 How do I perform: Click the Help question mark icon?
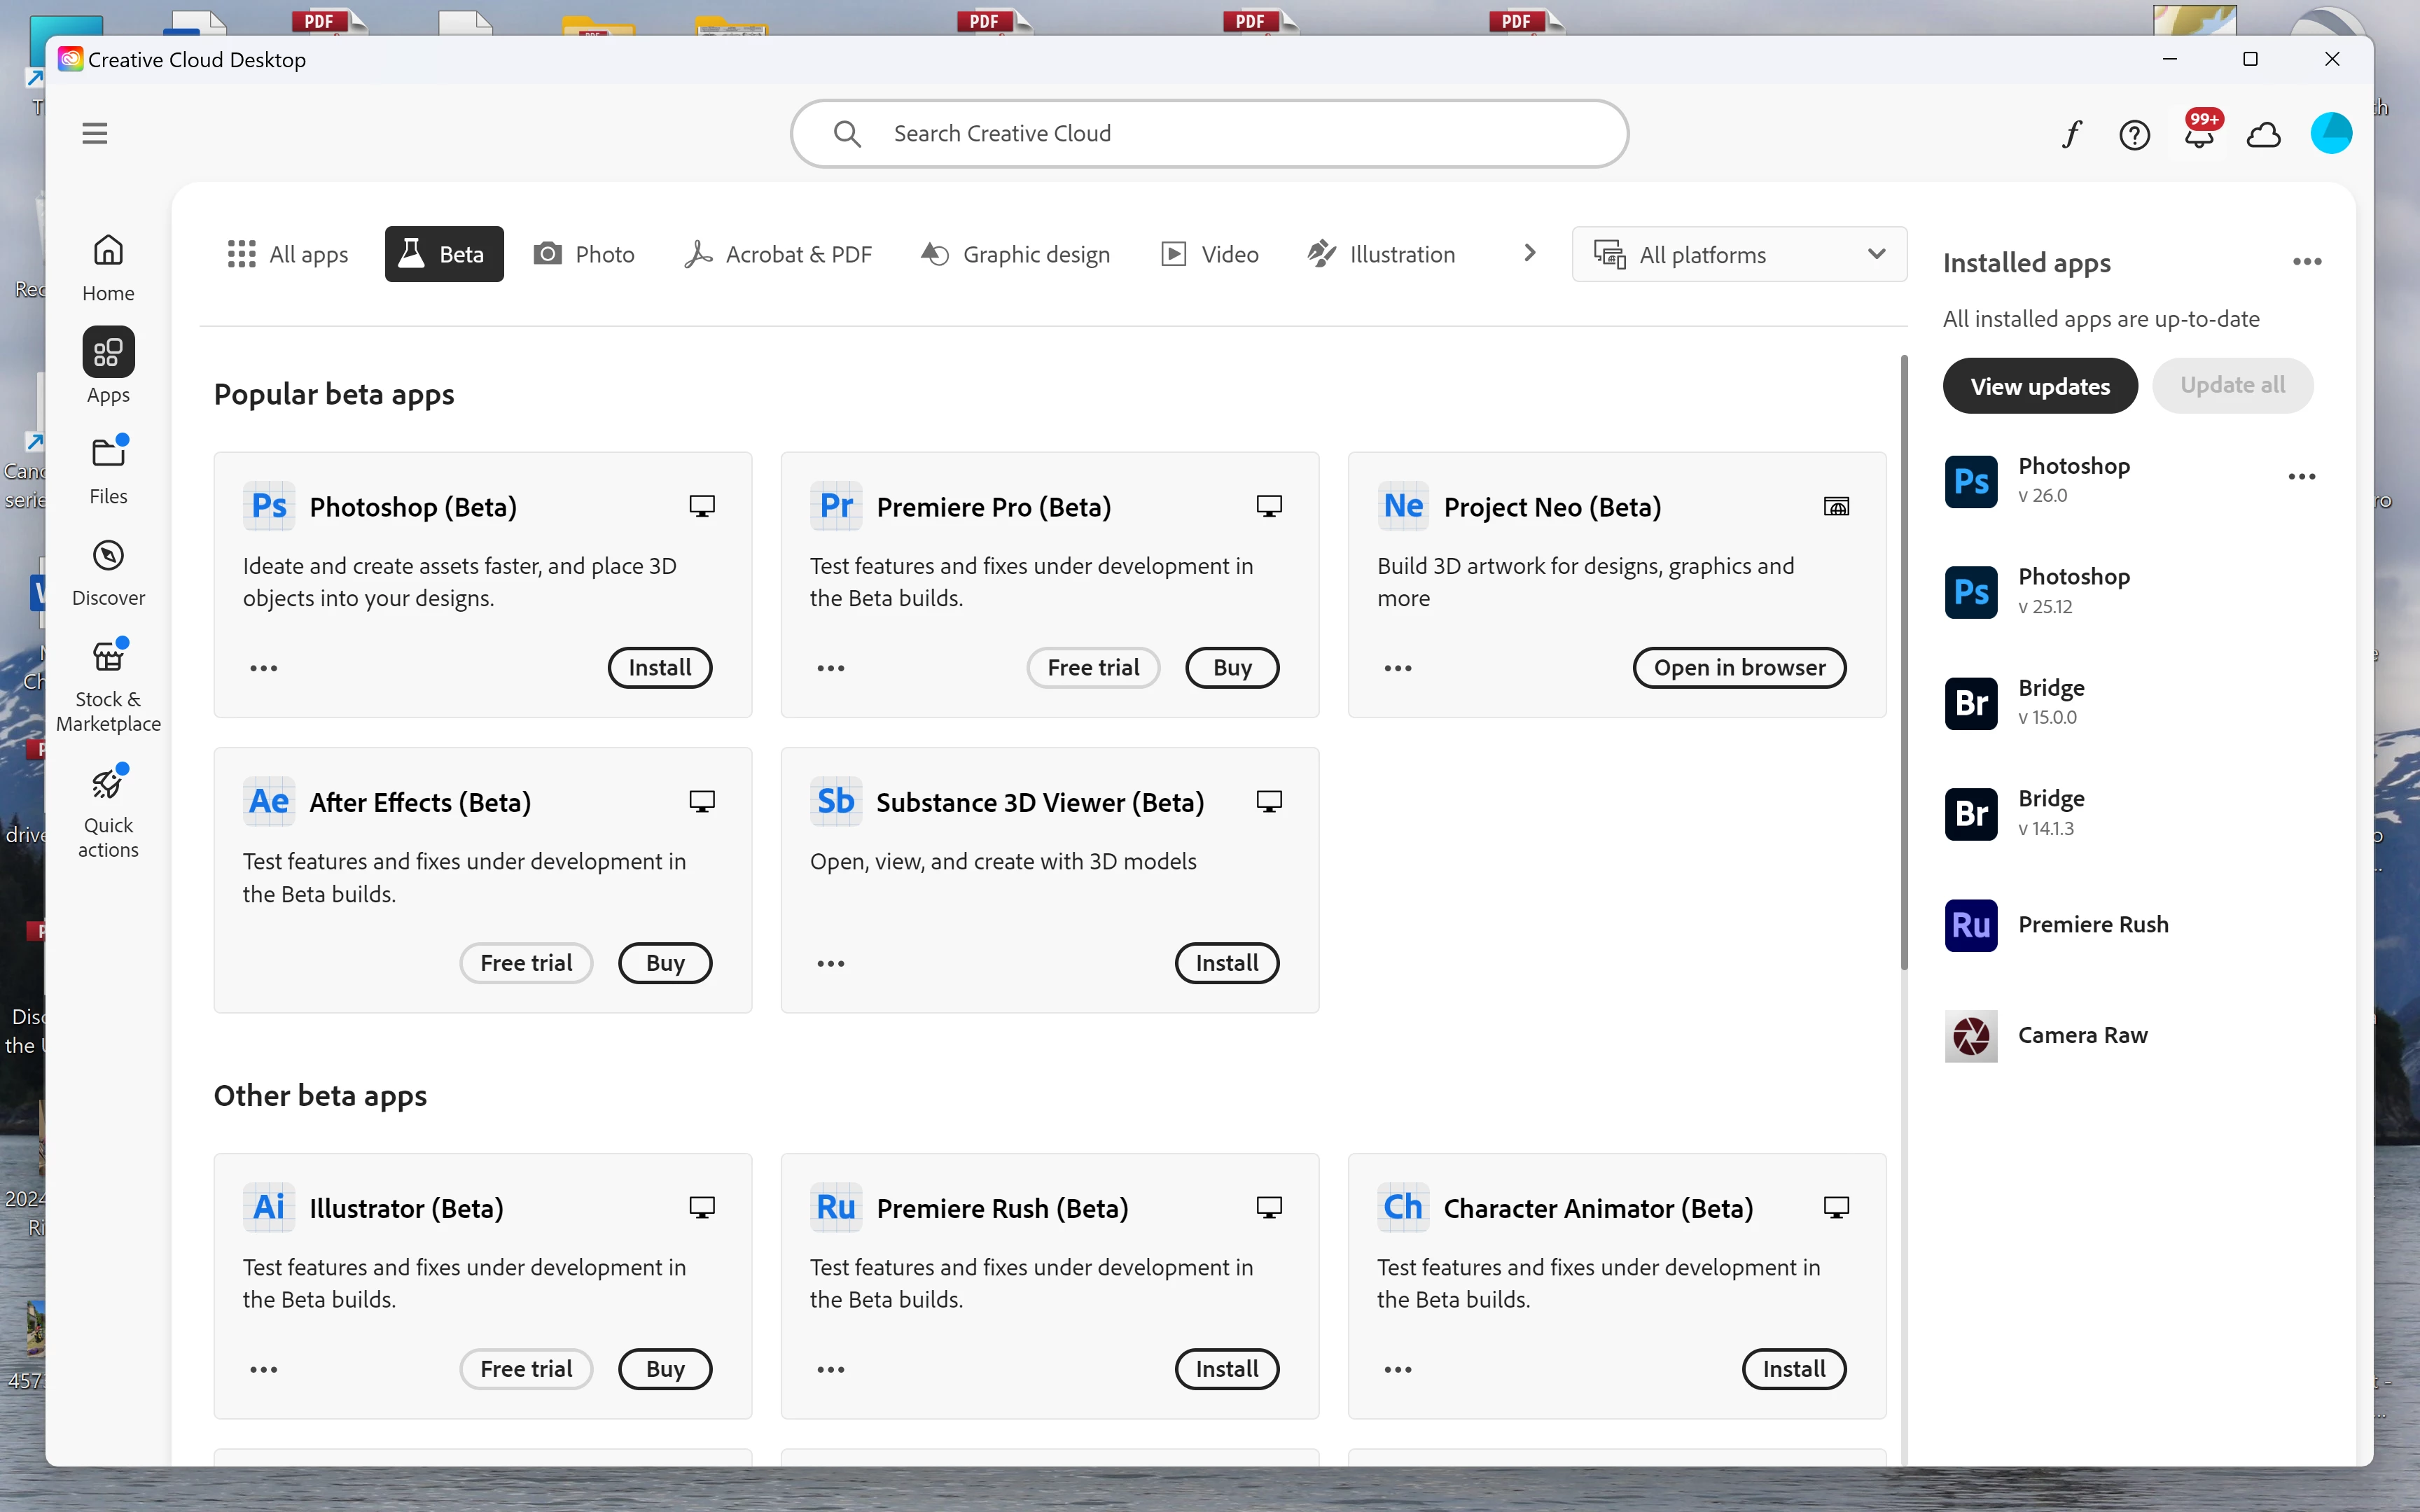pyautogui.click(x=2134, y=134)
